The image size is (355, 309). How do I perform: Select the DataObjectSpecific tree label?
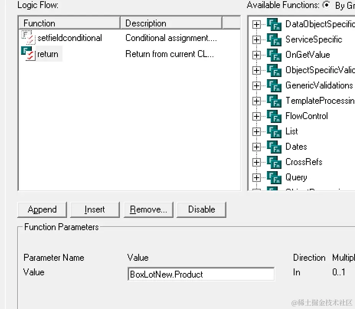point(320,24)
